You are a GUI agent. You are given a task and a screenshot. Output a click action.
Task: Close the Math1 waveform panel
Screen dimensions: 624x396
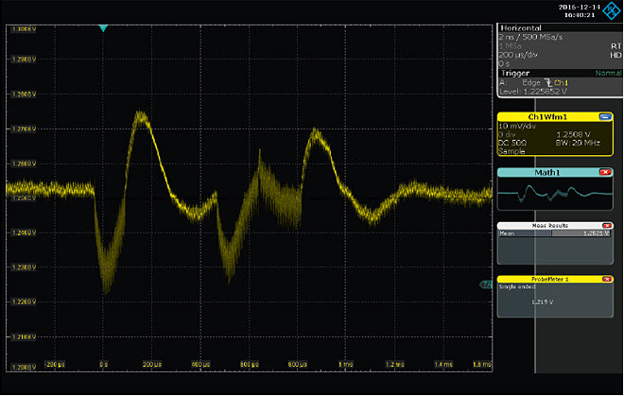(605, 172)
